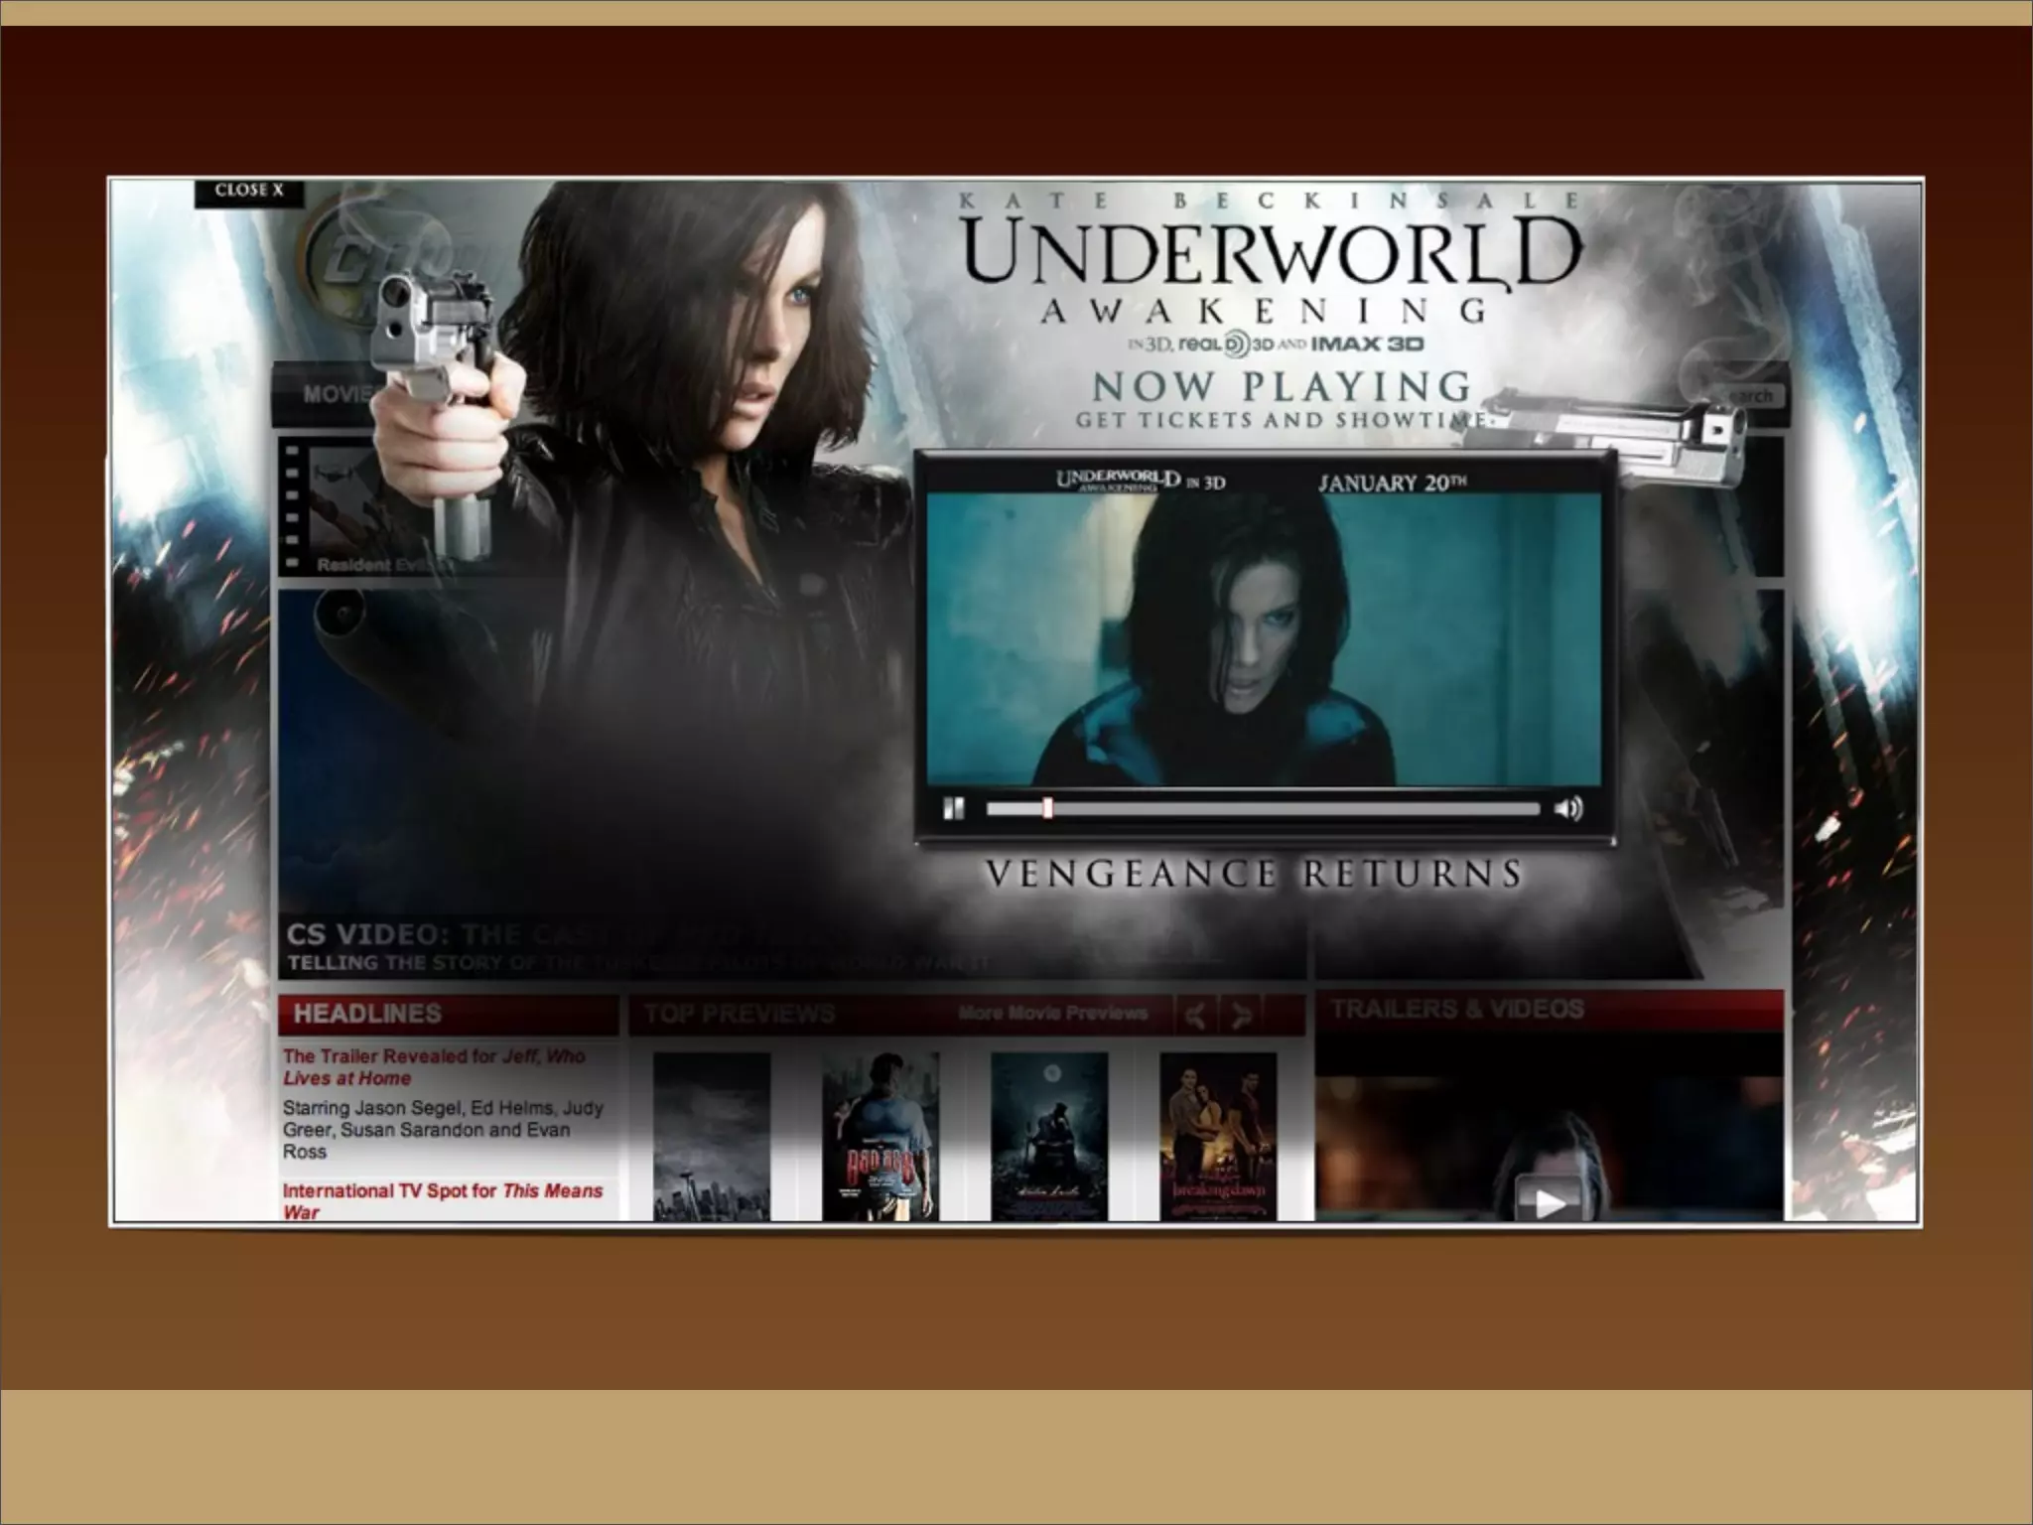Click Breaking Dawn poster thumbnail
The image size is (2033, 1525).
(x=1218, y=1136)
